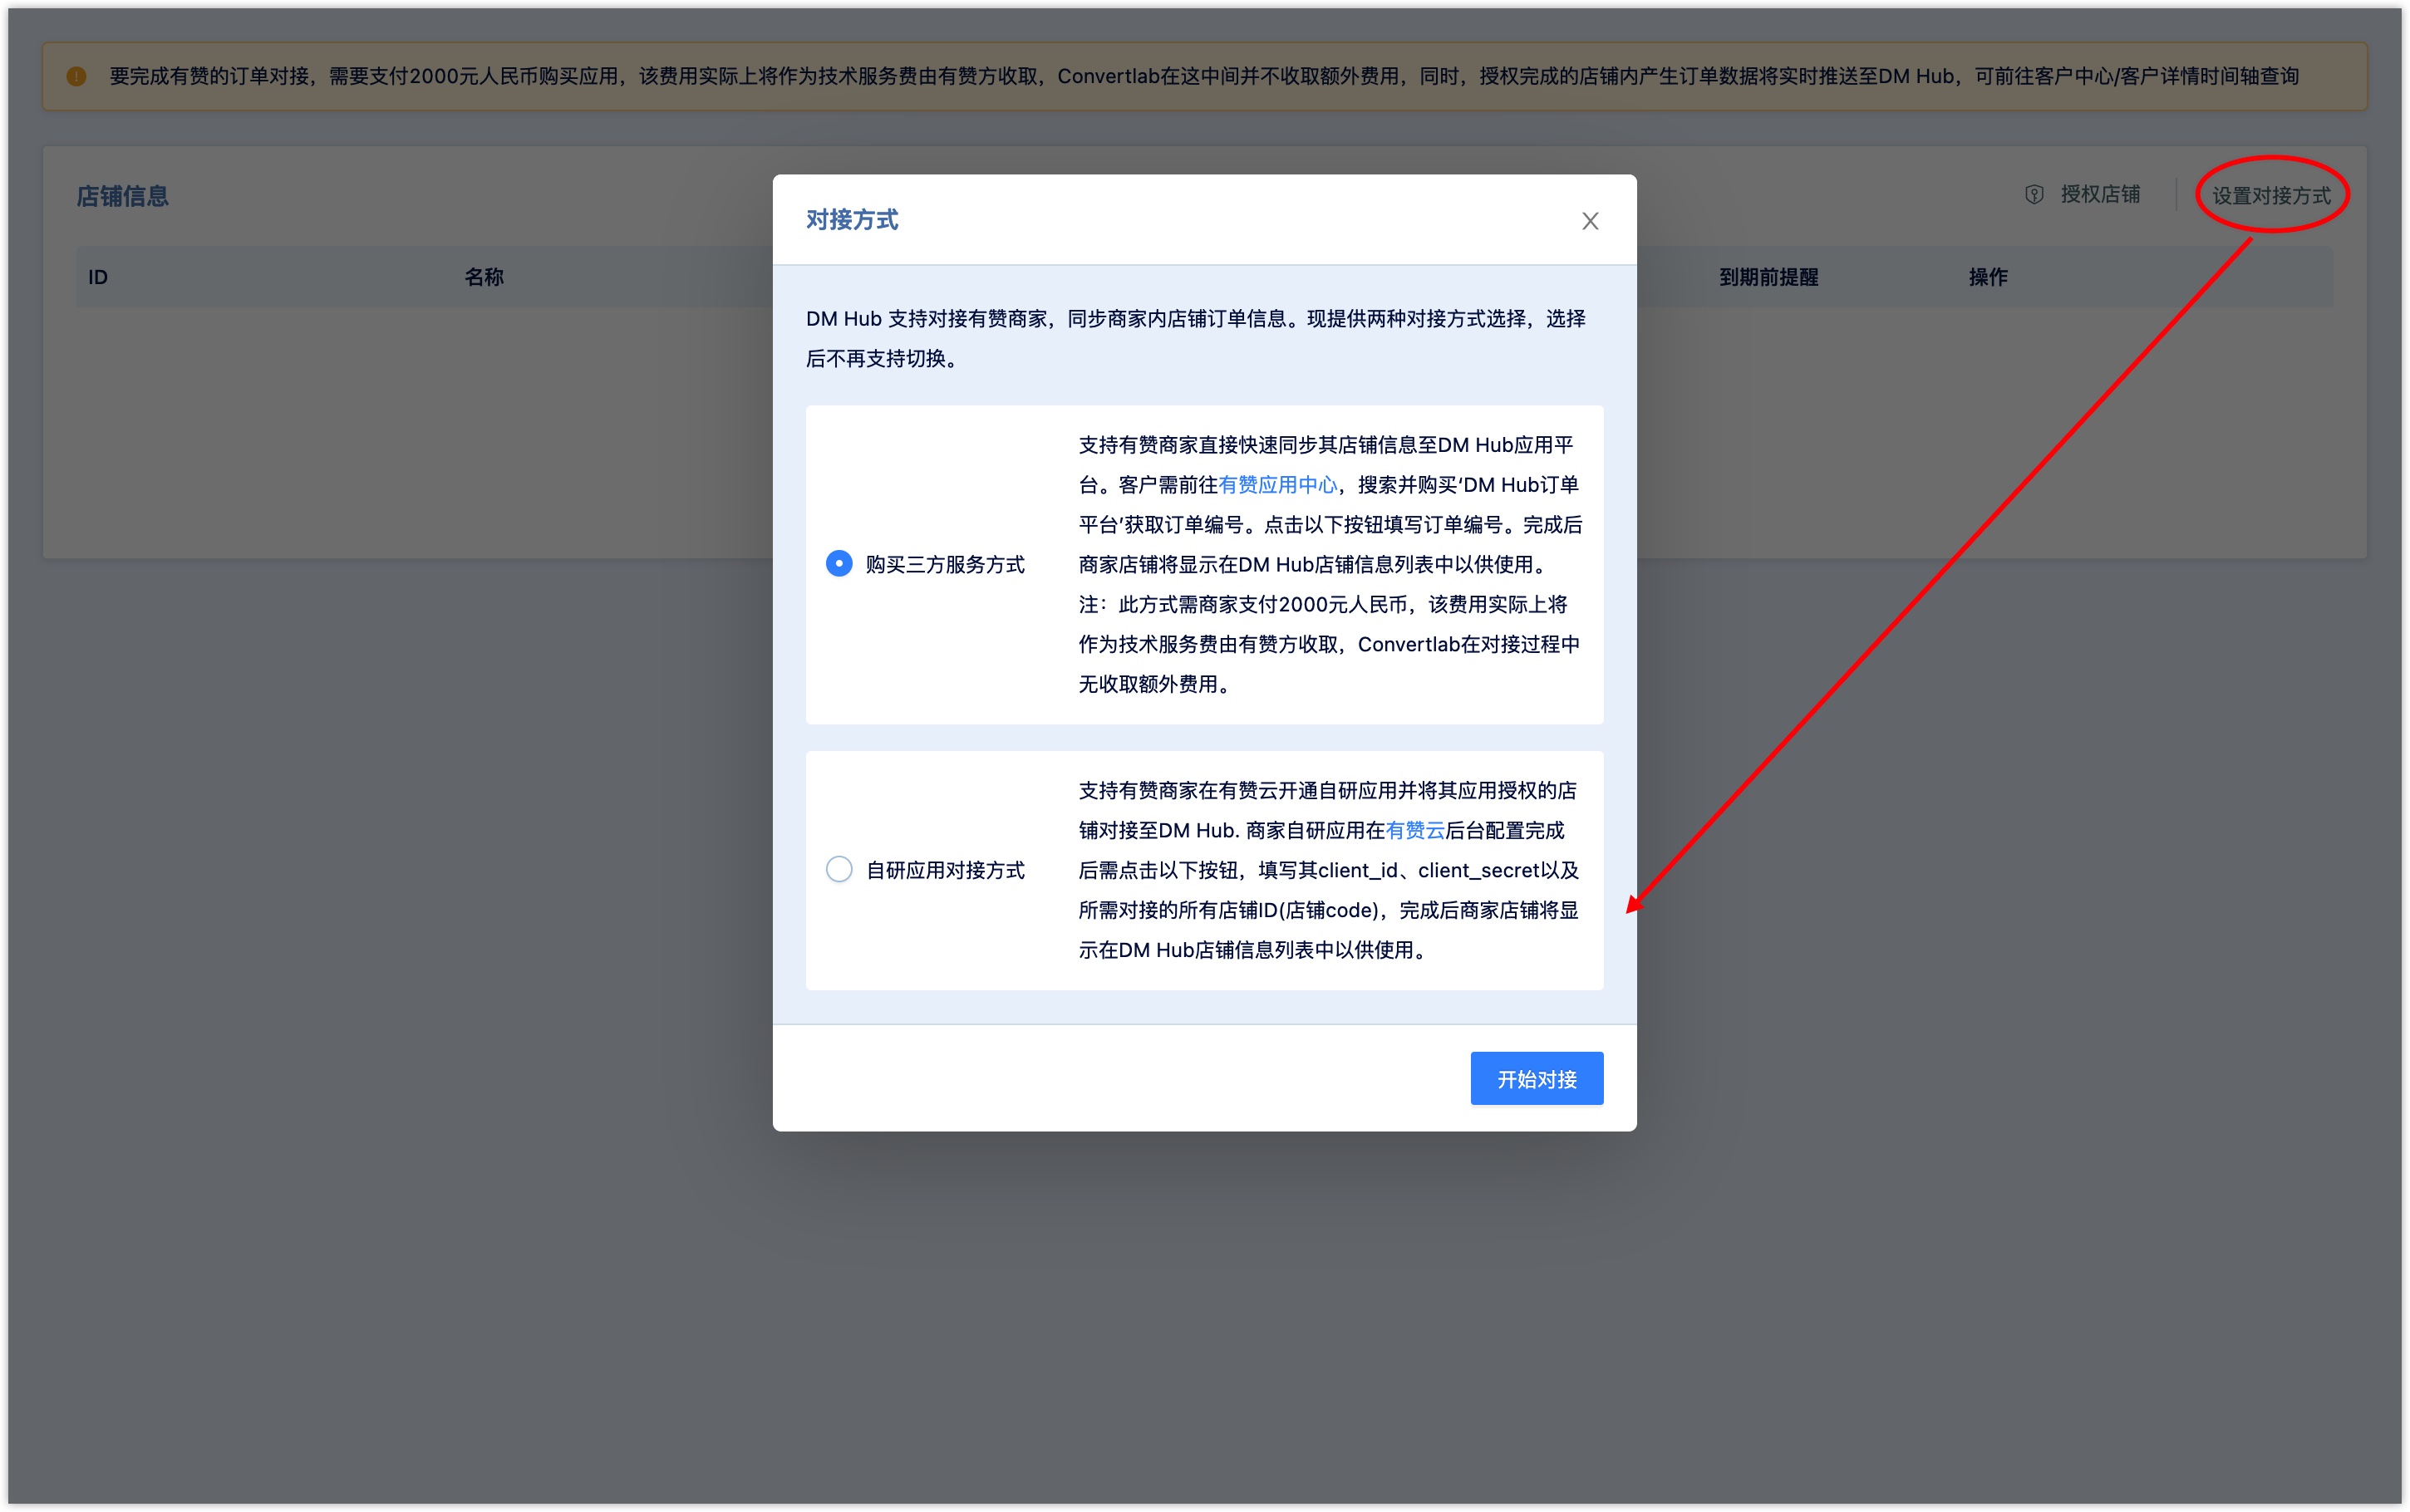Click the 购买三方服务方式 label text
The width and height of the screenshot is (2410, 1512).
point(944,564)
